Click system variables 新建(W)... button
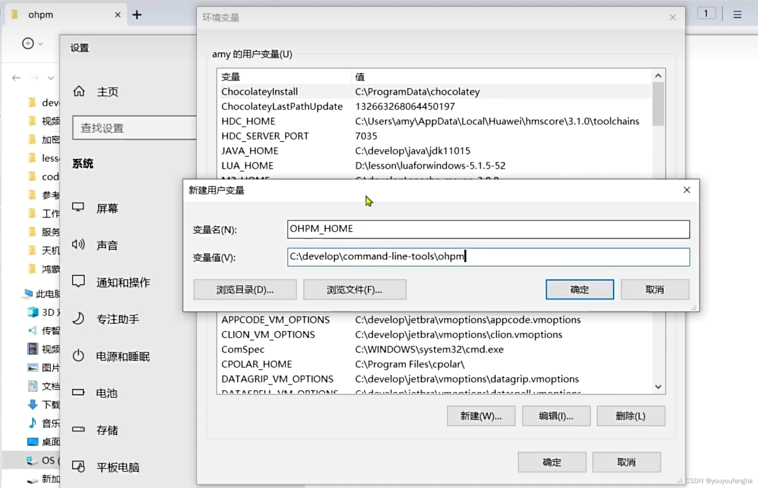 click(x=481, y=416)
